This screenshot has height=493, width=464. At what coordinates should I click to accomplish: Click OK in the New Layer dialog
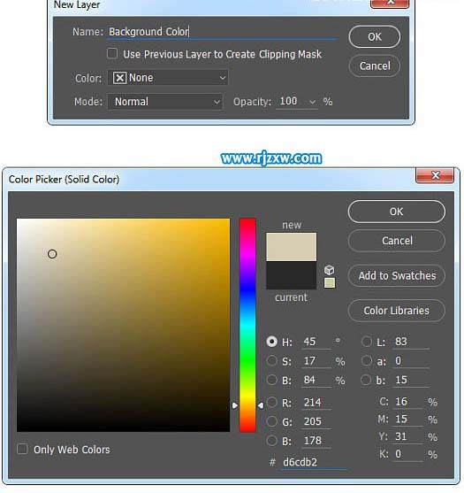[x=375, y=37]
